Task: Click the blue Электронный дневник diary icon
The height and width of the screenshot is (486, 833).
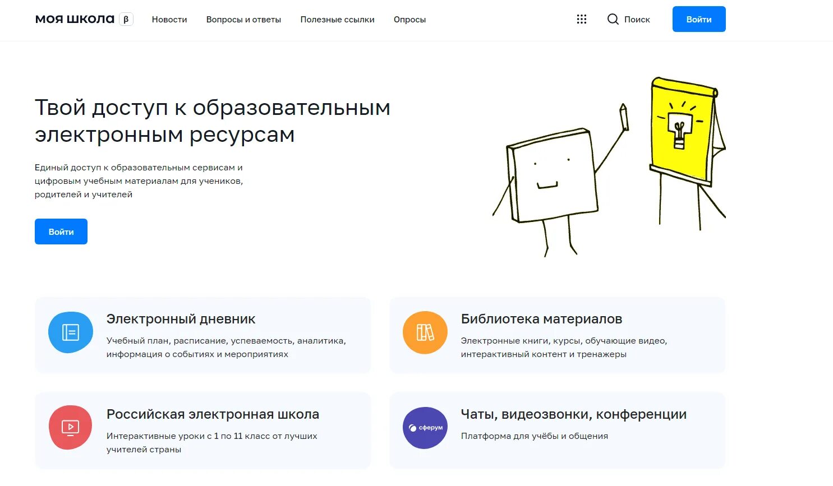Action: coord(71,332)
